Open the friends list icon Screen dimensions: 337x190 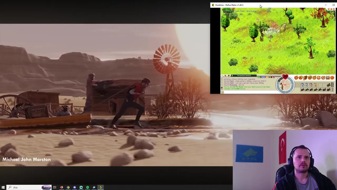(x=319, y=78)
